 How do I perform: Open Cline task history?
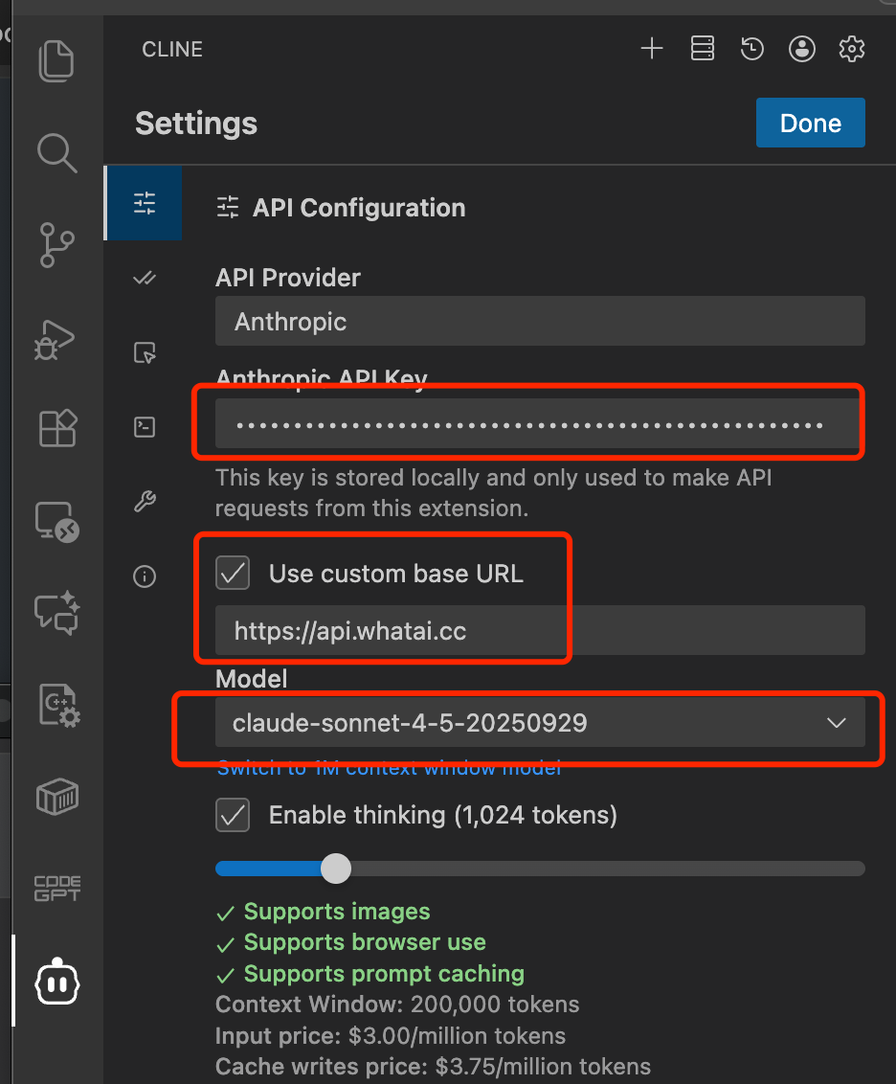752,49
